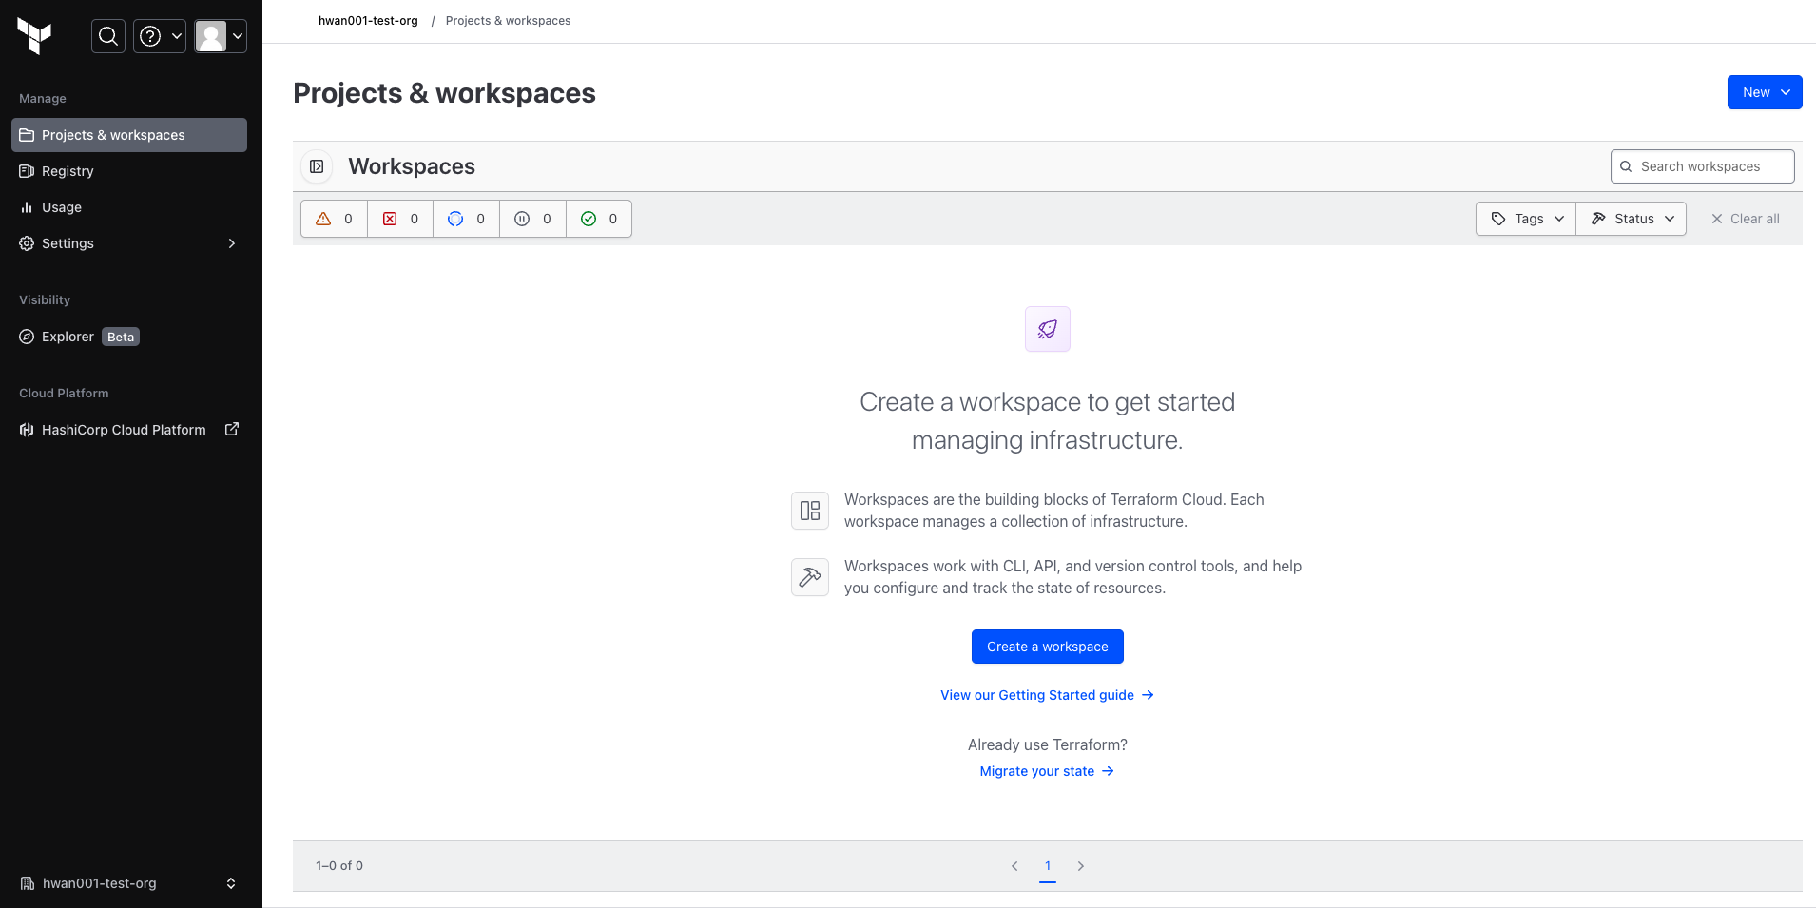1816x908 pixels.
Task: Open View our Getting Started guide
Action: click(x=1048, y=695)
